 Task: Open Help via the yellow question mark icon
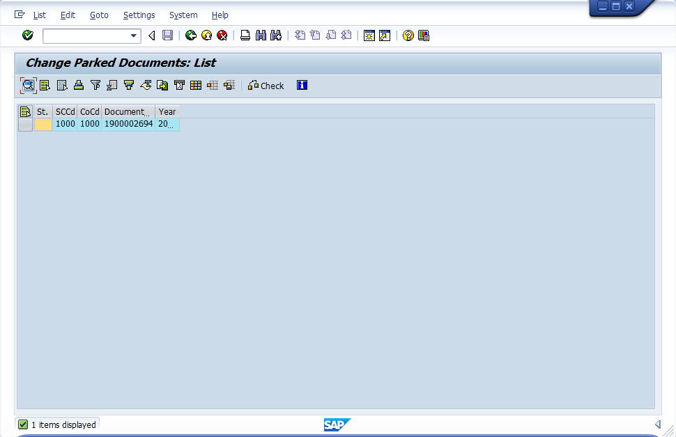[x=408, y=35]
